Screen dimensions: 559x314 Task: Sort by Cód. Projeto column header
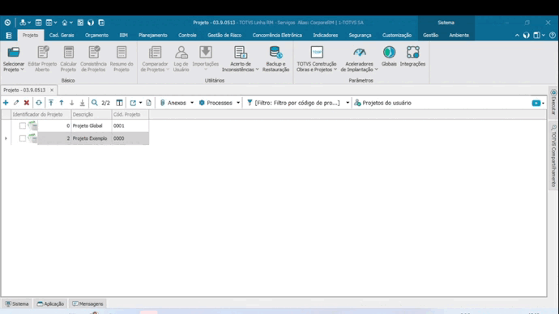pyautogui.click(x=130, y=114)
